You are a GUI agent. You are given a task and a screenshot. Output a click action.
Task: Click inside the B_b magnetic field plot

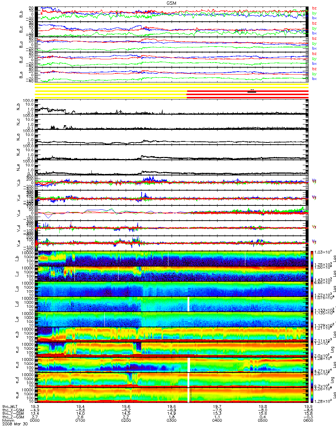click(172, 14)
